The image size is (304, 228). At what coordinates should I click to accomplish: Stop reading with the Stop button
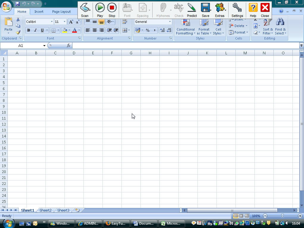tap(112, 10)
